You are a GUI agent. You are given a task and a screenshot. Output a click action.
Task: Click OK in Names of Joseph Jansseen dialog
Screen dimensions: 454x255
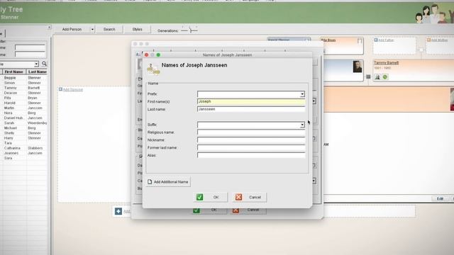pyautogui.click(x=210, y=197)
